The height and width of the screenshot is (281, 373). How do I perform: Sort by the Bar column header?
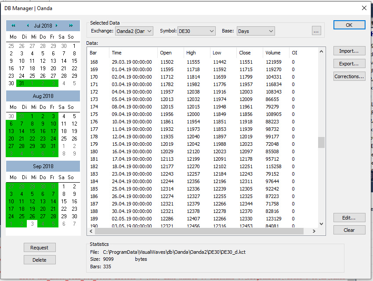click(x=98, y=53)
